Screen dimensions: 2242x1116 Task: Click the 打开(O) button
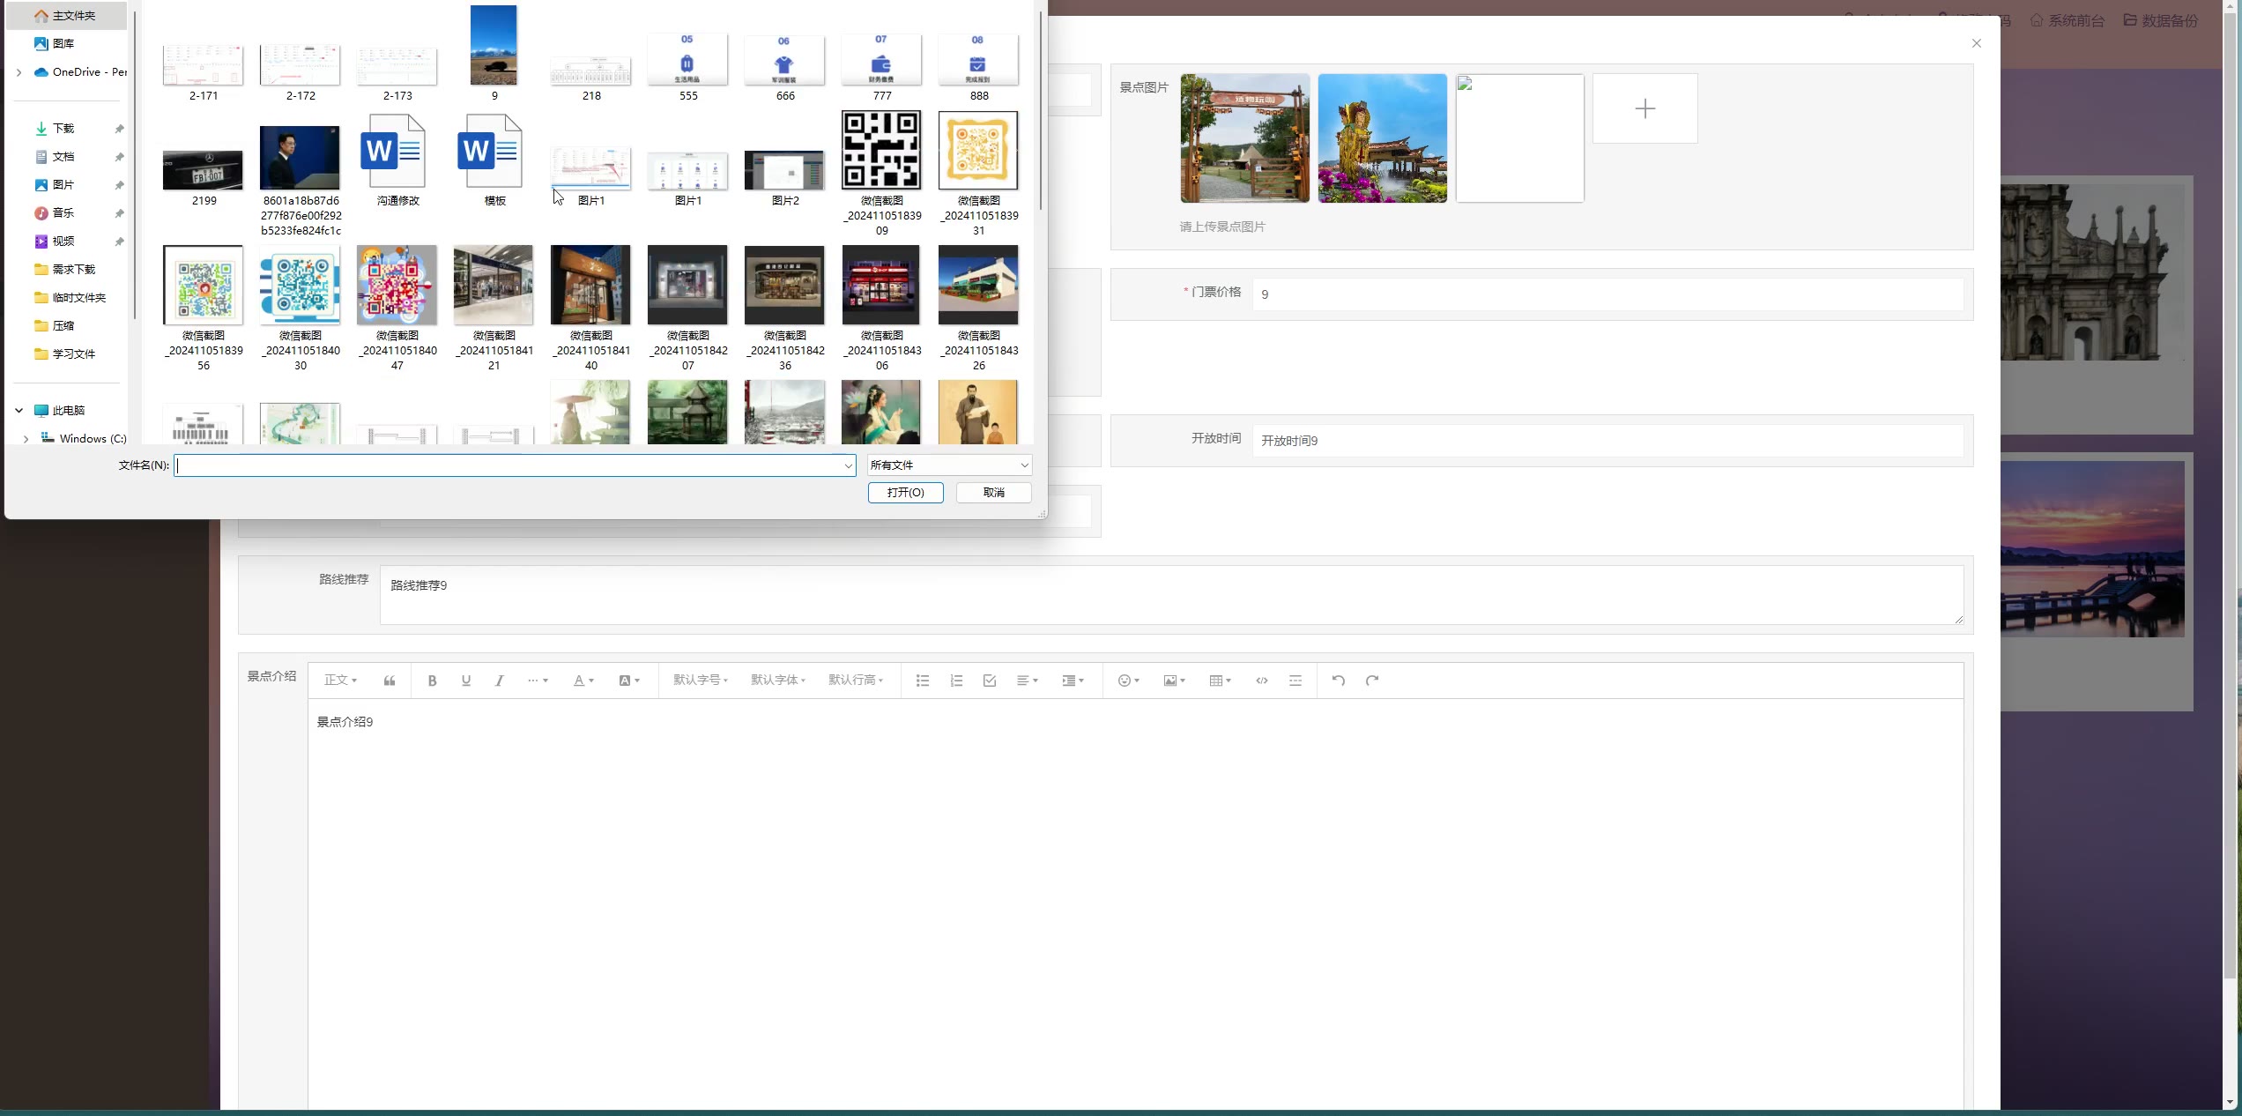click(x=905, y=493)
